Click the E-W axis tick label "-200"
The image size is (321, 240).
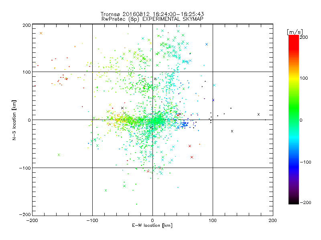(32, 220)
